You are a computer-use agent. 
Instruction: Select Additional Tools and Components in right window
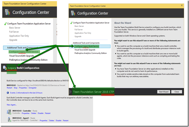86,43
